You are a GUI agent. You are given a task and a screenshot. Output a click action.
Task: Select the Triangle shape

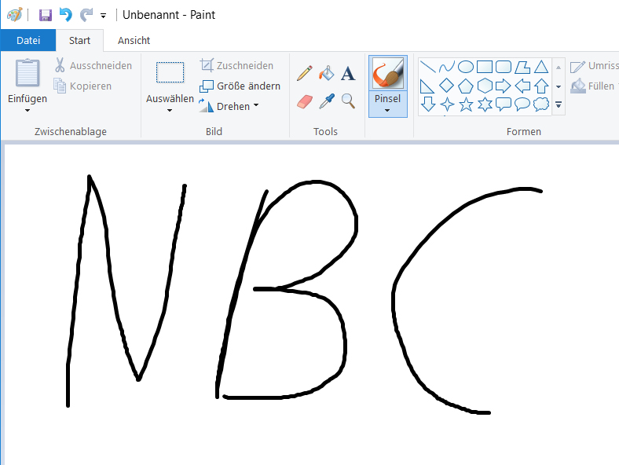[541, 67]
